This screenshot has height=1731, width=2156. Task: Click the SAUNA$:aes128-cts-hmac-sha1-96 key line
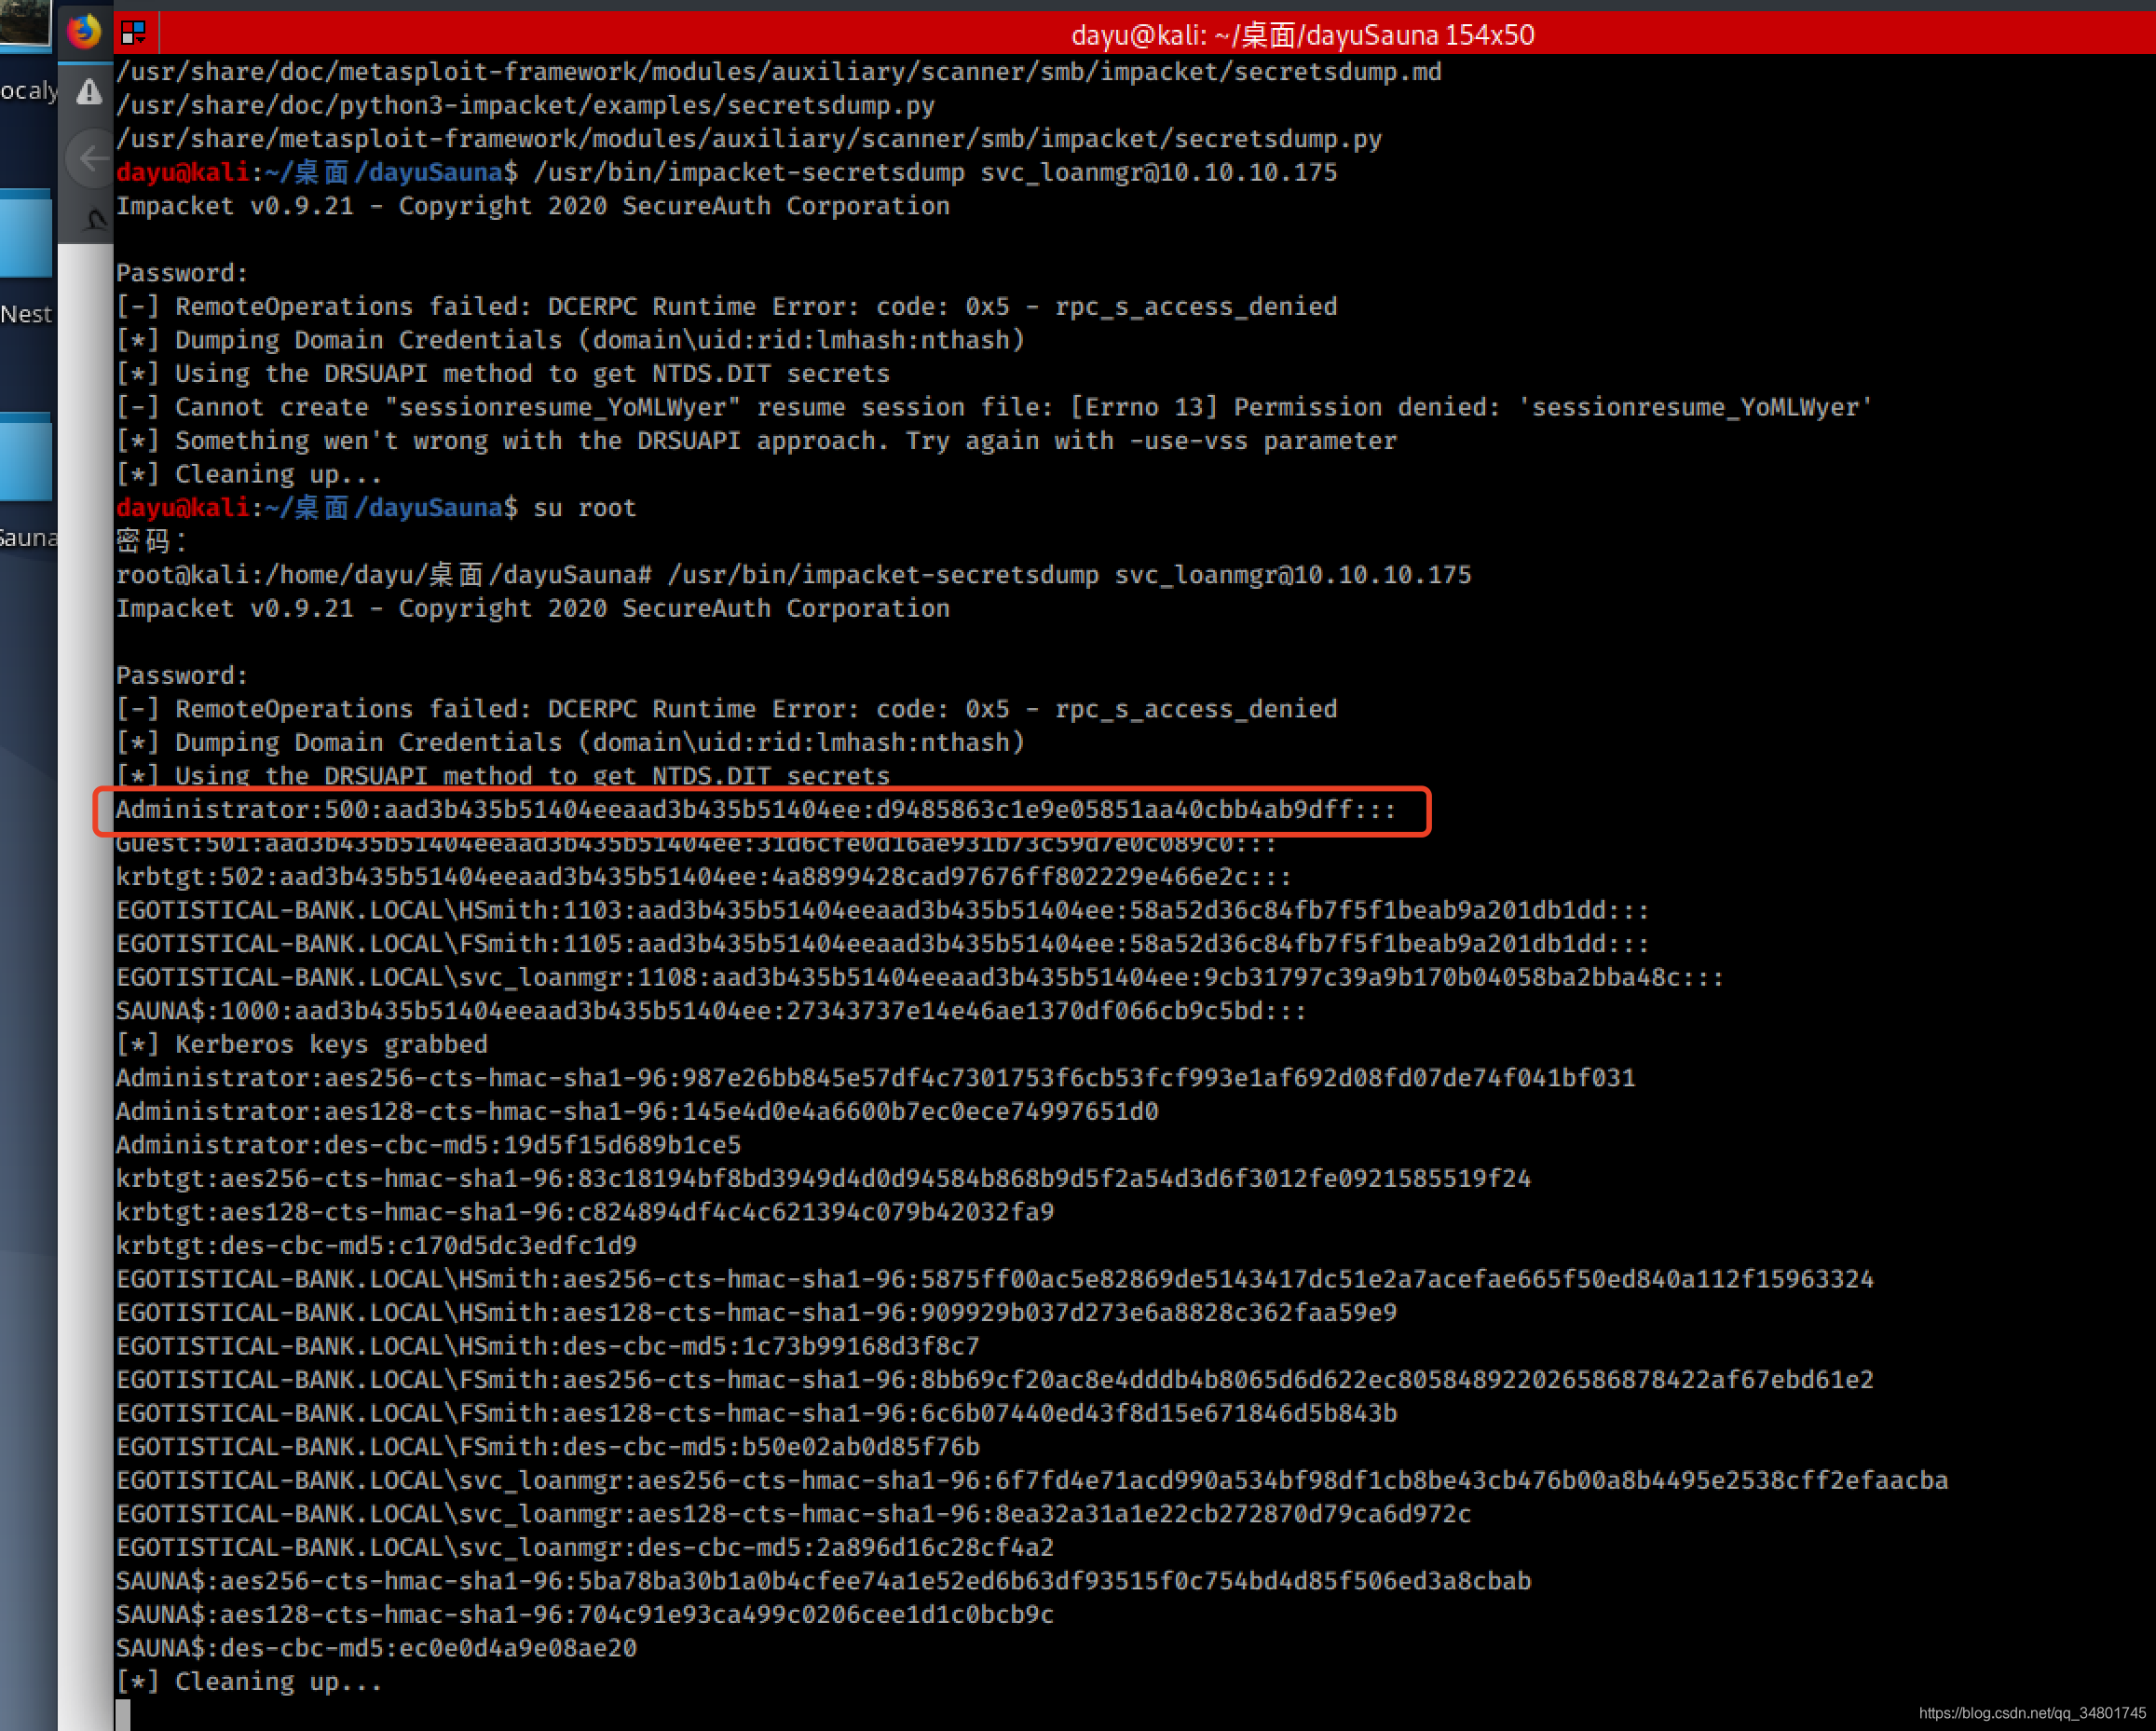click(585, 1615)
